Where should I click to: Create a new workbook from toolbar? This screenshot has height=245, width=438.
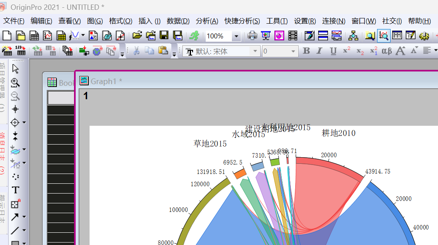(x=34, y=36)
